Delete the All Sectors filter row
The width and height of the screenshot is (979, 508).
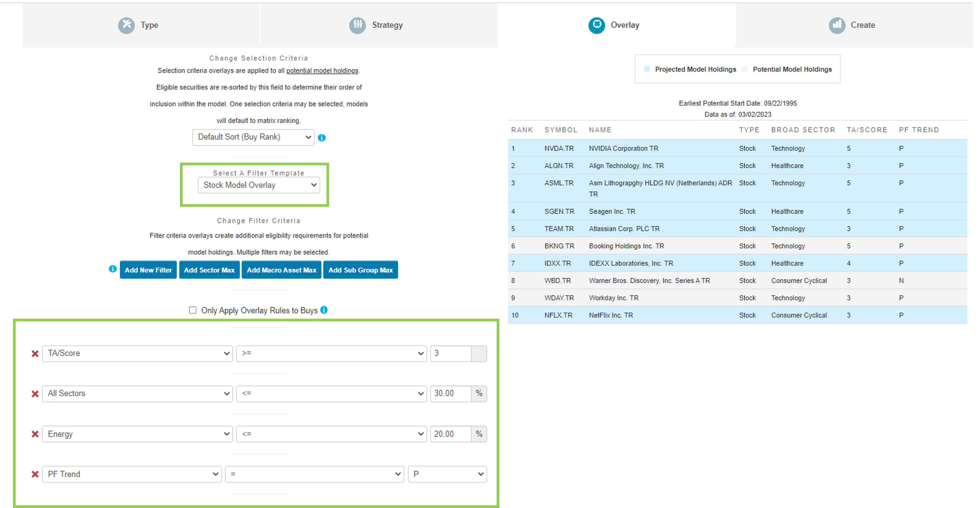click(35, 394)
